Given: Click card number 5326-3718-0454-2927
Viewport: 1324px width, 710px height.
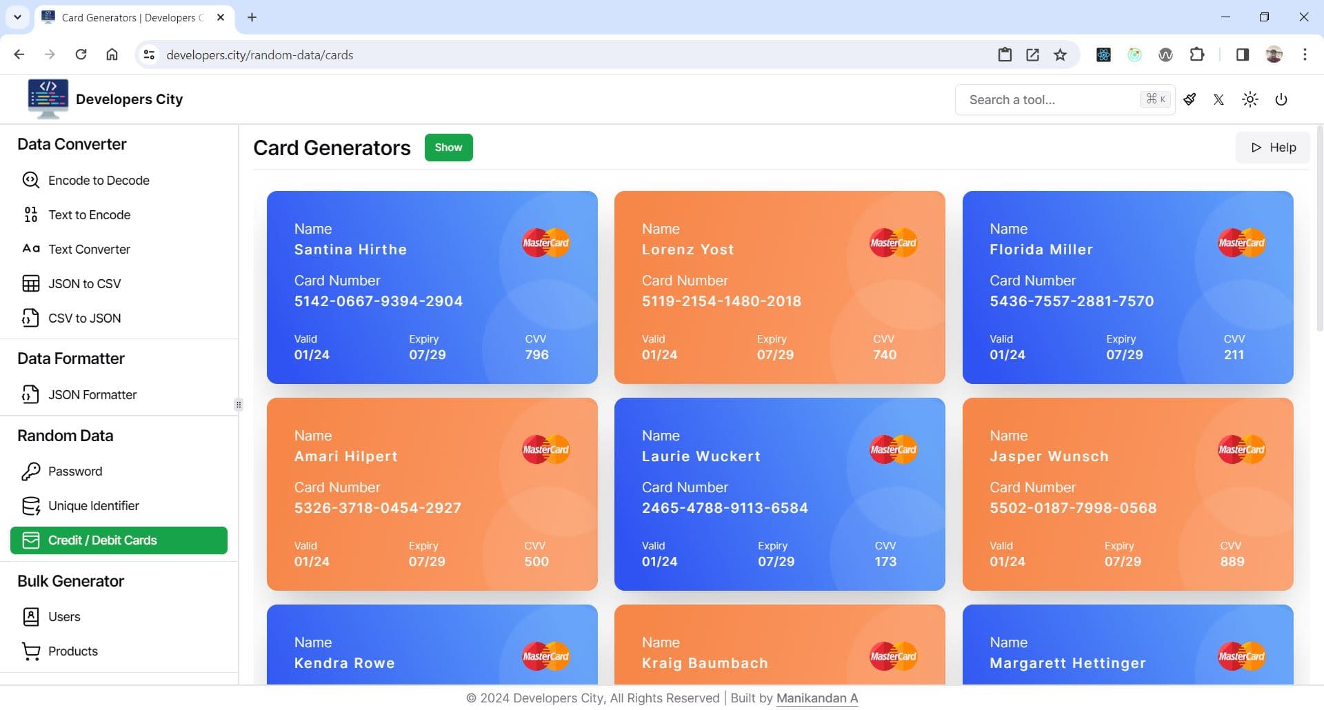Looking at the screenshot, I should (x=378, y=508).
